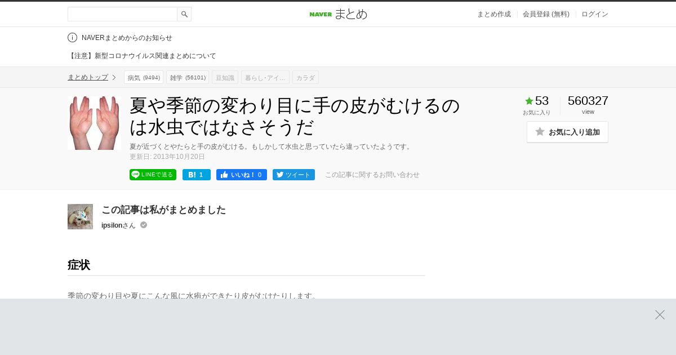Screen dimensions: 676x355
Task: Close the bottom ad banner
Action: pos(660,314)
